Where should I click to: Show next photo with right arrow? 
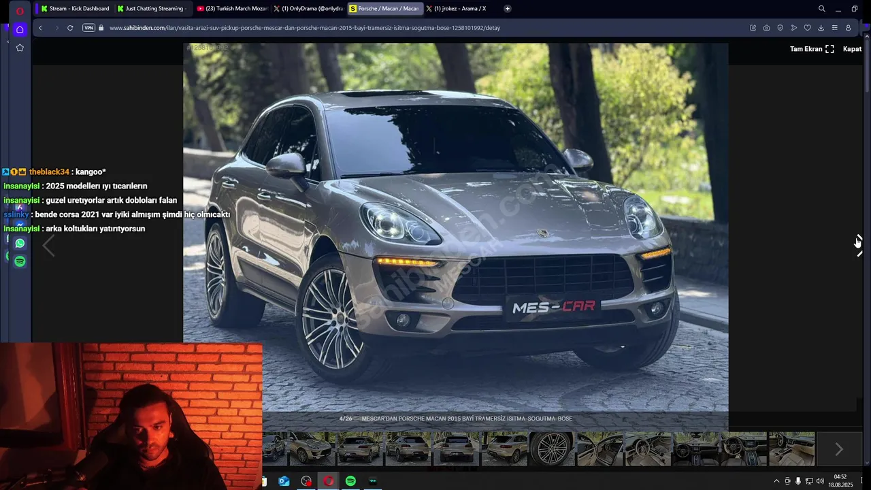coord(858,245)
